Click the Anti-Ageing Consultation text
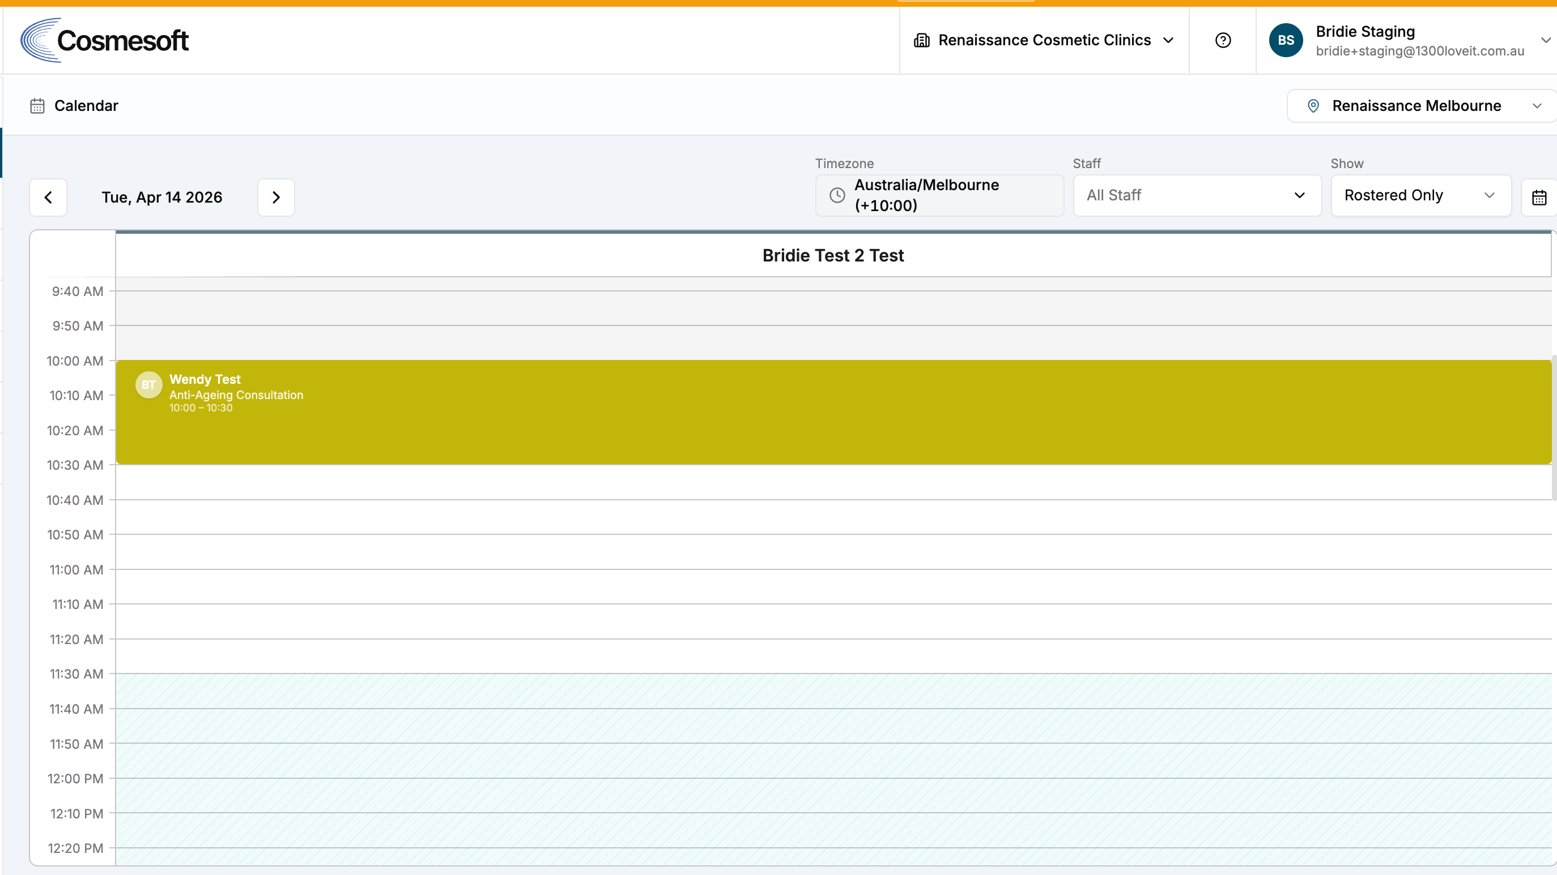The width and height of the screenshot is (1557, 875). pyautogui.click(x=236, y=395)
